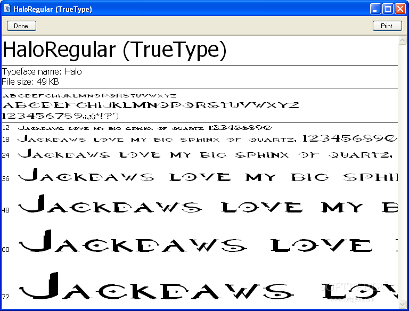This screenshot has height=311, width=409.
Task: Click the scrollbar up arrow
Action: (402, 40)
